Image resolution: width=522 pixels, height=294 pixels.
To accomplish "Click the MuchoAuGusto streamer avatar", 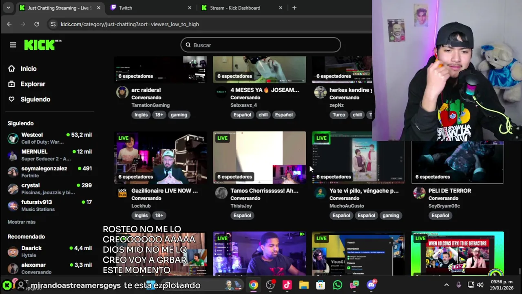I will pos(321,193).
